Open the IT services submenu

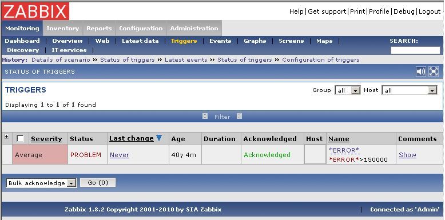[x=69, y=50]
